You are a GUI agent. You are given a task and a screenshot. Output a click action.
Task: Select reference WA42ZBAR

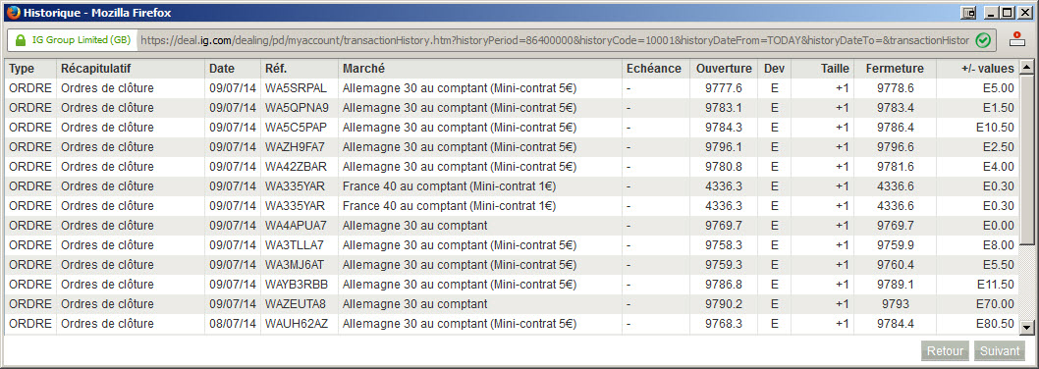pyautogui.click(x=296, y=166)
